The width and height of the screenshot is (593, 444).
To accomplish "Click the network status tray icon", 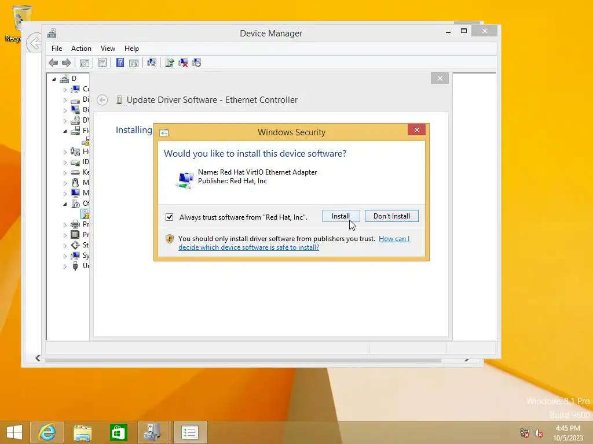I will pyautogui.click(x=525, y=432).
